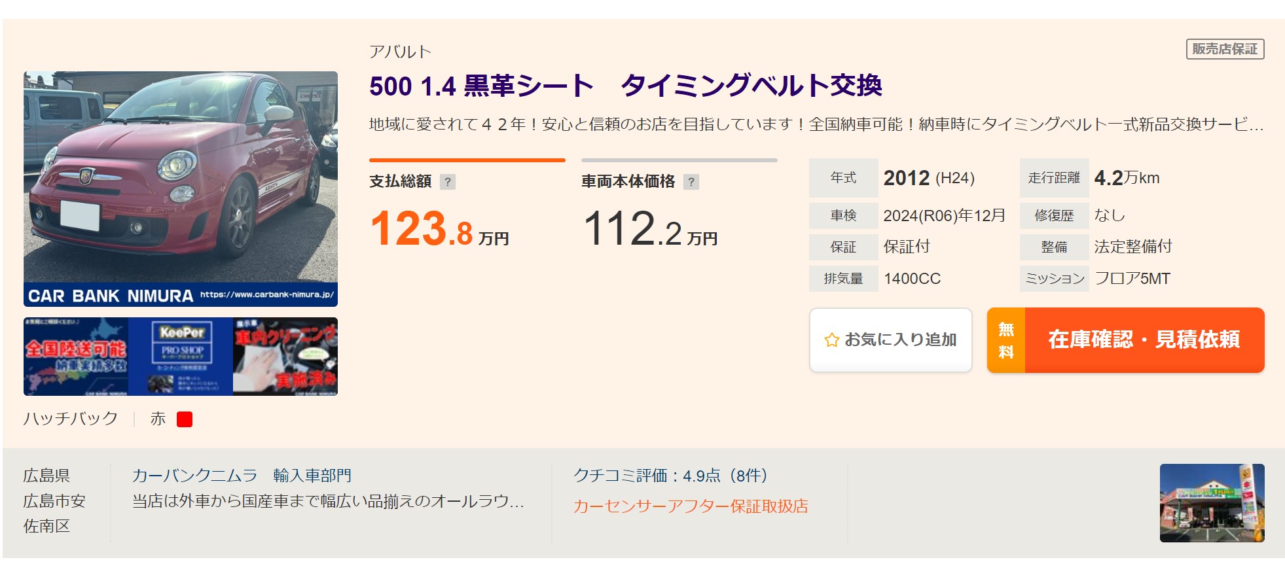
Task: Open the main red Abarth car photo
Action: [x=181, y=188]
